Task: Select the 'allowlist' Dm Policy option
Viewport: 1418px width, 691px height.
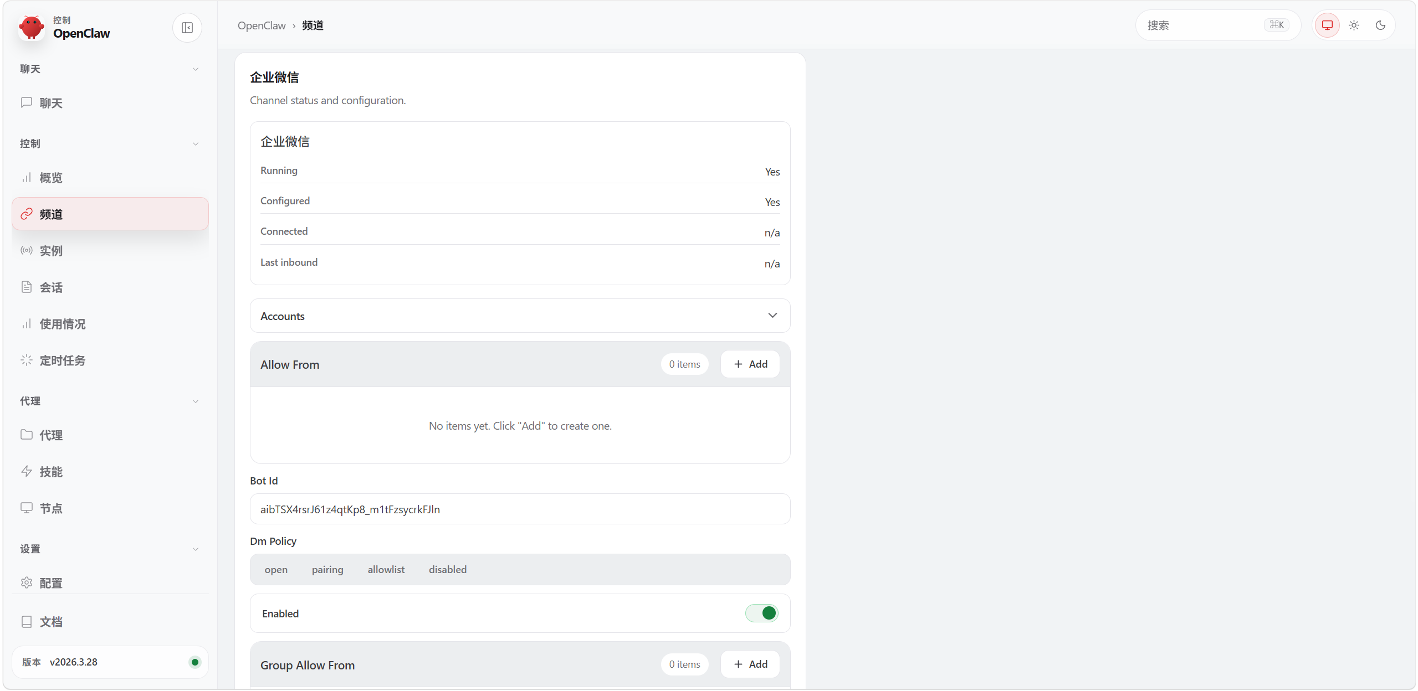Action: point(386,570)
